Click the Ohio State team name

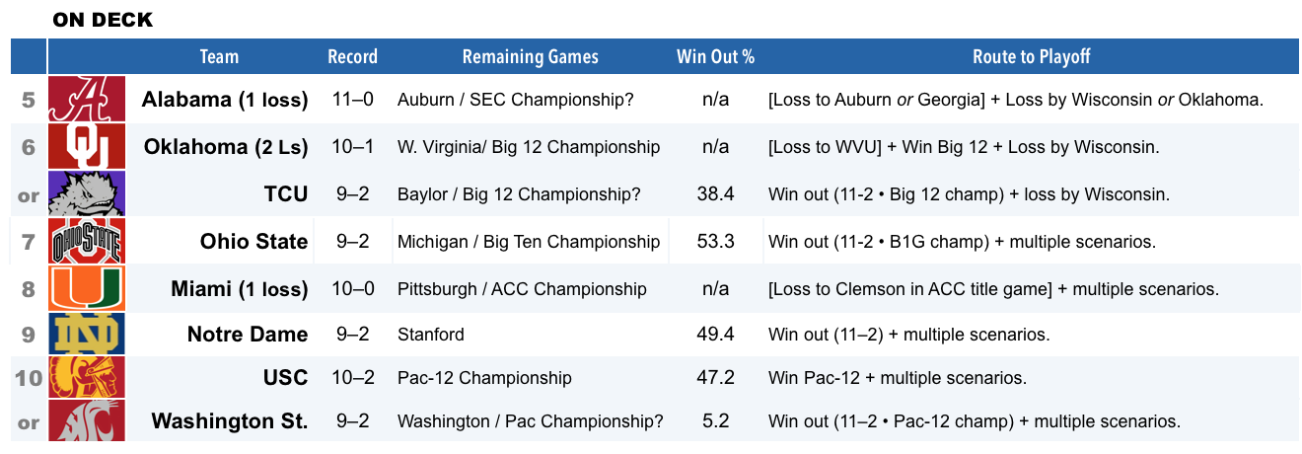point(253,242)
